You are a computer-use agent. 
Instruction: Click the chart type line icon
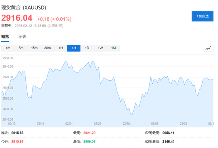coord(208,48)
